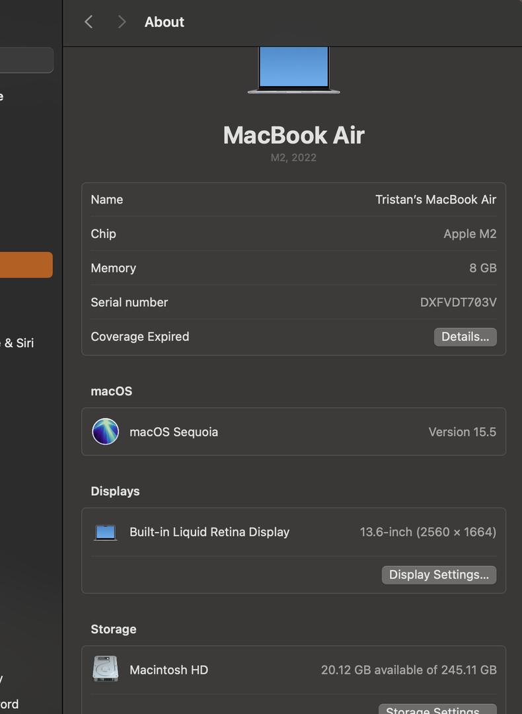Click the Macintosh HD drive icon
Screen dimensions: 522x714
106,669
